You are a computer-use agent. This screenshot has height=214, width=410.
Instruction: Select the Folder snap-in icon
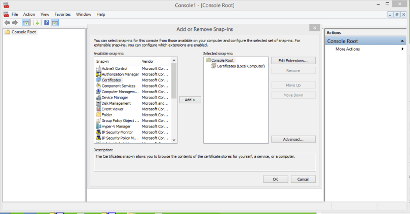[x=99, y=115]
